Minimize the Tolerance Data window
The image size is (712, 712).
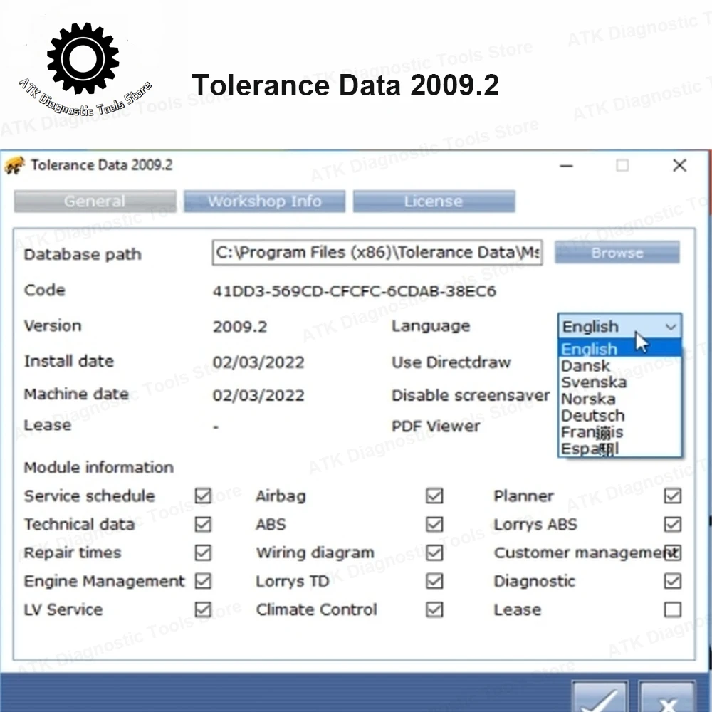tap(566, 166)
